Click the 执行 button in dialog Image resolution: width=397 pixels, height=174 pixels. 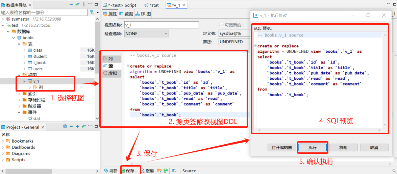[x=313, y=148]
